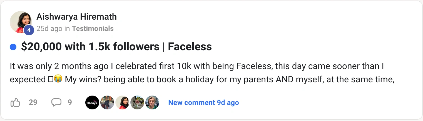Click the commenter avatar of the woman in red
423x121 pixels.
[x=122, y=102]
